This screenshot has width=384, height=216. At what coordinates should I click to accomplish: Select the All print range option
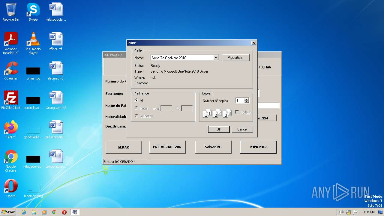click(x=139, y=100)
